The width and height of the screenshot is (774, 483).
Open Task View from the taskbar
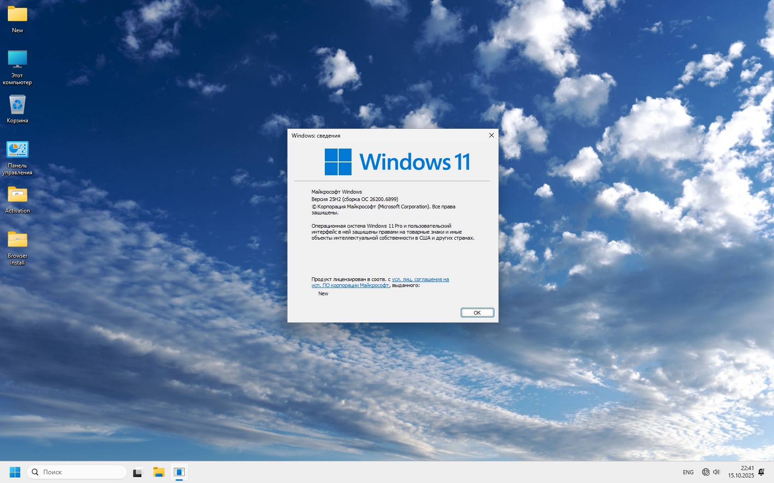138,472
